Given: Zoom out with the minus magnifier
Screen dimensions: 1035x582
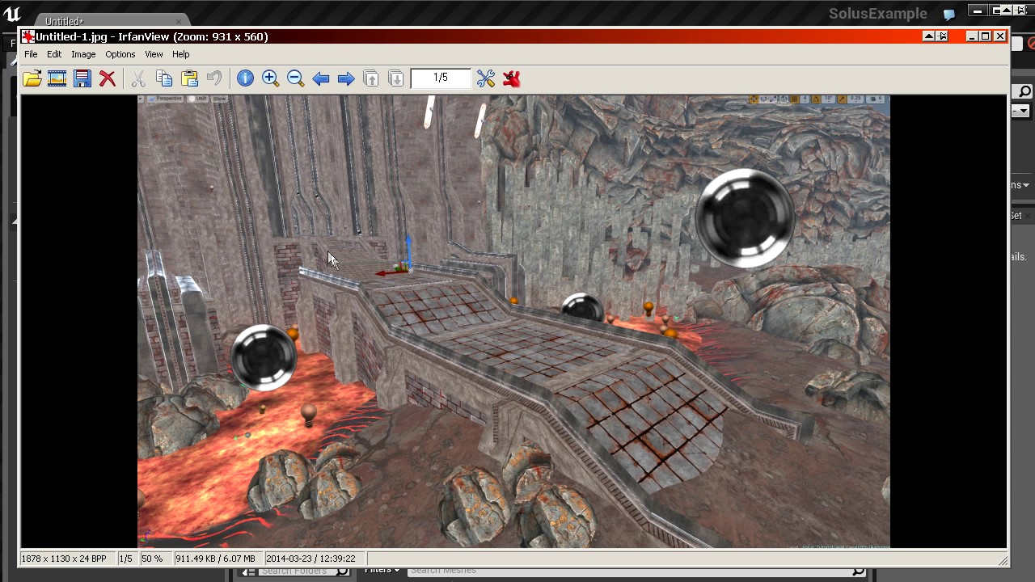Looking at the screenshot, I should 295,78.
